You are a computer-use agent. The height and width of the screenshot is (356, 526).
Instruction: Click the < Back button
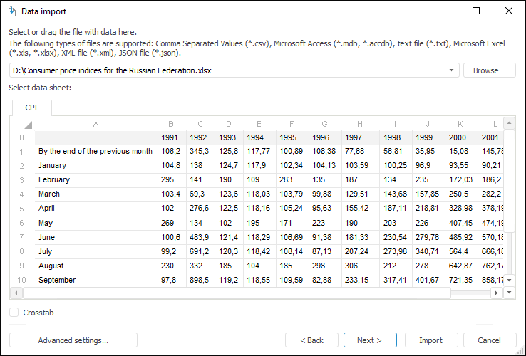point(311,340)
